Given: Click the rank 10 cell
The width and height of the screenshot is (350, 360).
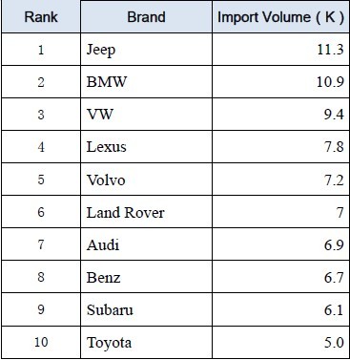Looking at the screenshot, I should (41, 342).
